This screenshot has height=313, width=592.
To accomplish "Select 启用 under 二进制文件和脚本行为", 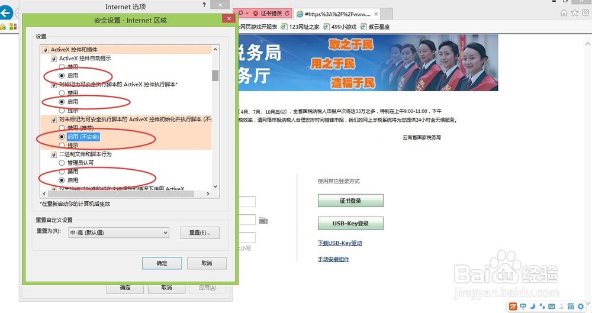I will click(62, 180).
